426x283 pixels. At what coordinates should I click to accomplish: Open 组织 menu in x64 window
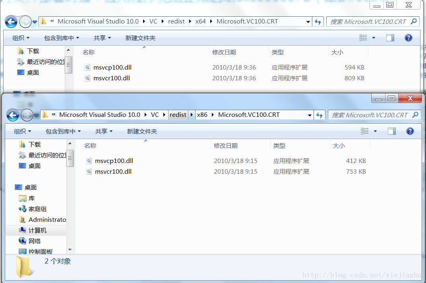(x=21, y=38)
